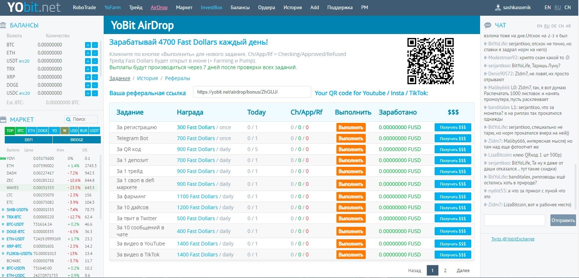Click the user profile icon beside sashkasomik
This screenshot has width=579, height=278.
498,7
